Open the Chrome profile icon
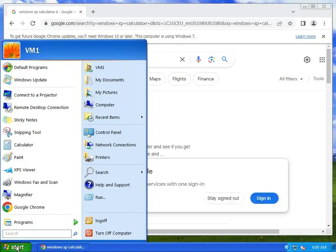 pos(313,23)
